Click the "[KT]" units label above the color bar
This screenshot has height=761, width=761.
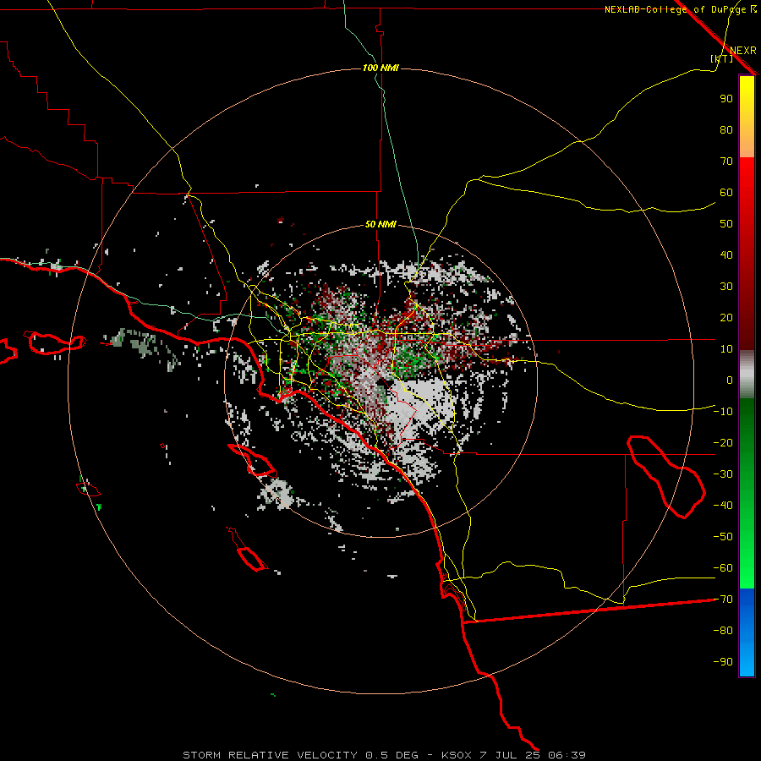coord(721,58)
